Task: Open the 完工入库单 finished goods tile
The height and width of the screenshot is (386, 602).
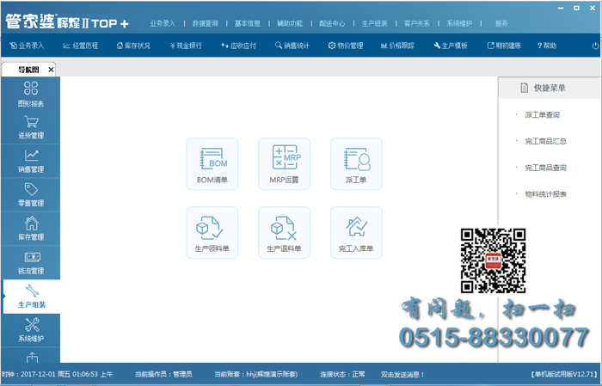Action: point(356,232)
